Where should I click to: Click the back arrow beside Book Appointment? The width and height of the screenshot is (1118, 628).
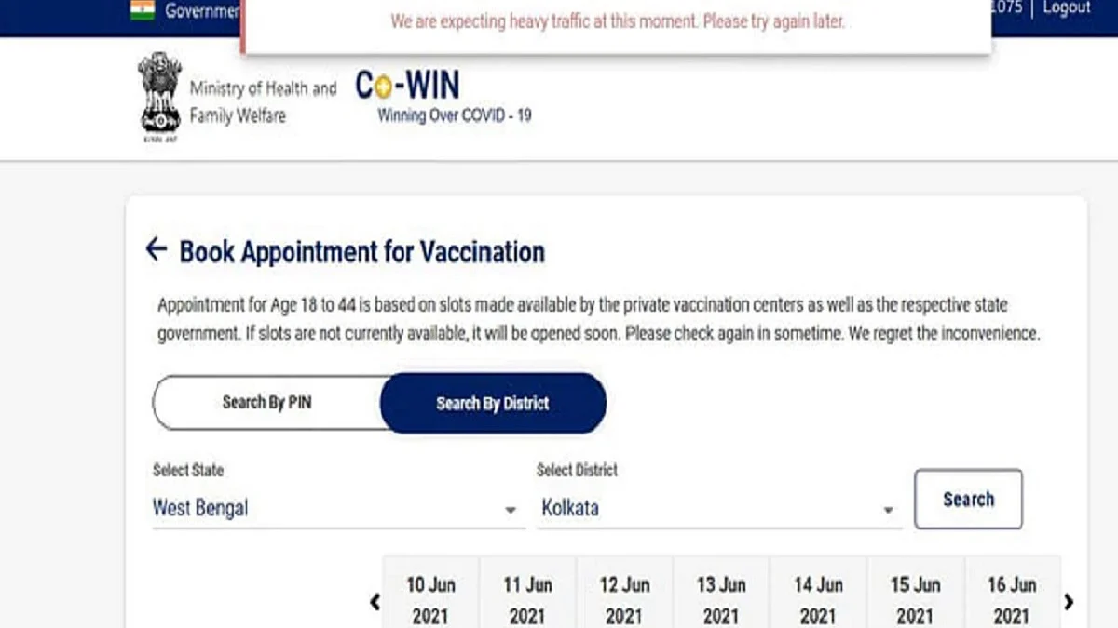156,249
